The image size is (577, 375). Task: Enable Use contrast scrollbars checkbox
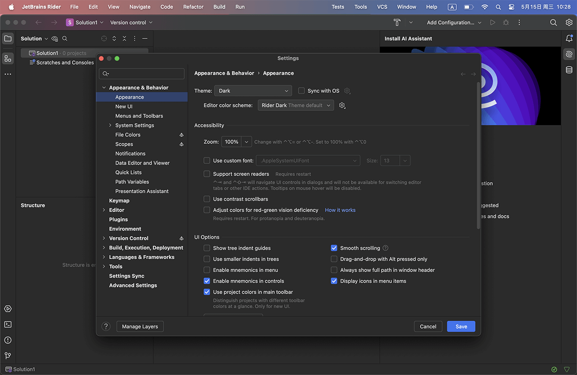pos(207,199)
